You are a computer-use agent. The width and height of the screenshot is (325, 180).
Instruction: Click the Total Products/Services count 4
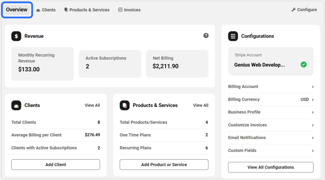click(x=207, y=122)
